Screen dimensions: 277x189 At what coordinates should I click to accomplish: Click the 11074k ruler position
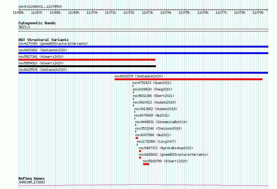[166, 12]
